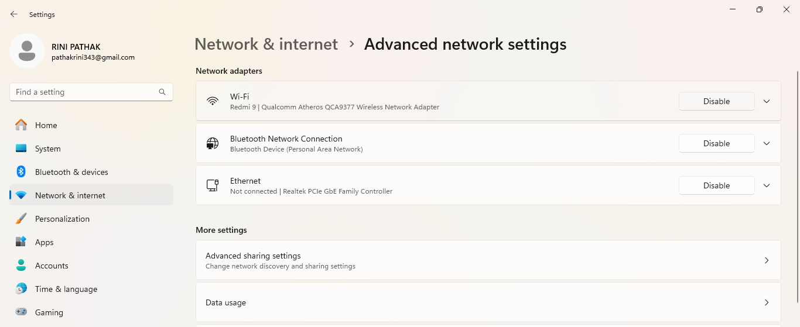
Task: Expand the Ethernet adapter details chevron
Action: click(x=767, y=185)
